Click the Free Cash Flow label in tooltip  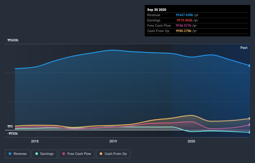(x=159, y=26)
